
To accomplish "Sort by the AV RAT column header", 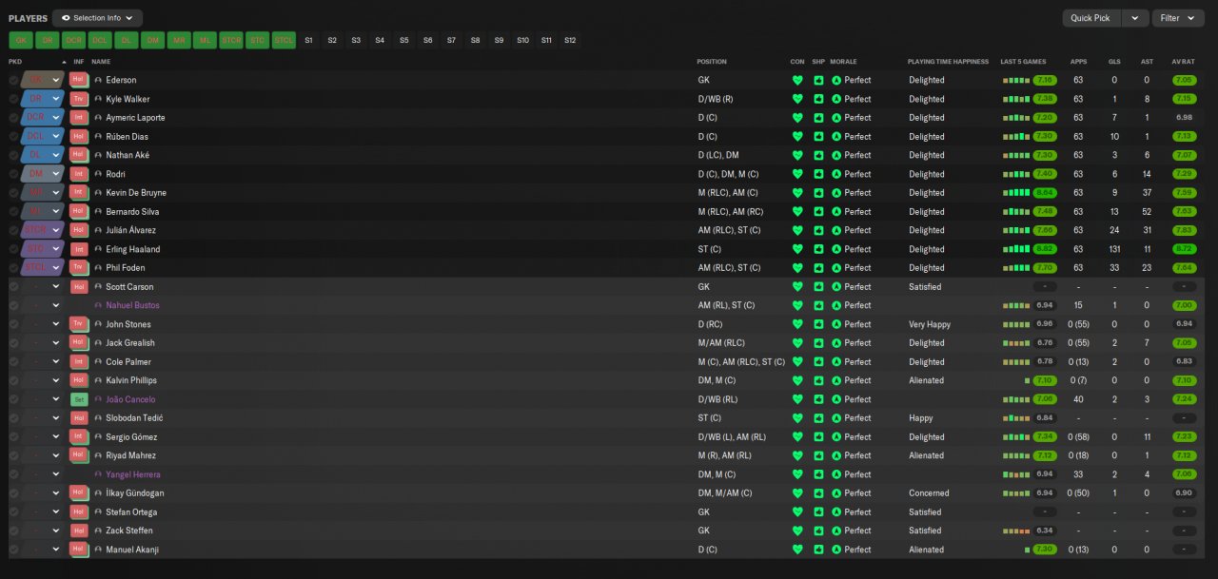I will pyautogui.click(x=1184, y=62).
